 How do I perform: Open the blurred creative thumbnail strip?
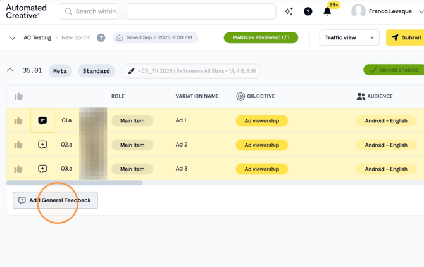(93, 144)
